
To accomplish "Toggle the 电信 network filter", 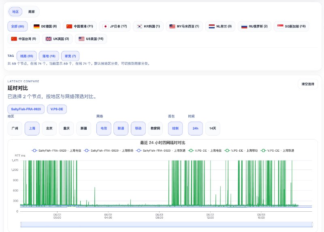I will [104, 128].
